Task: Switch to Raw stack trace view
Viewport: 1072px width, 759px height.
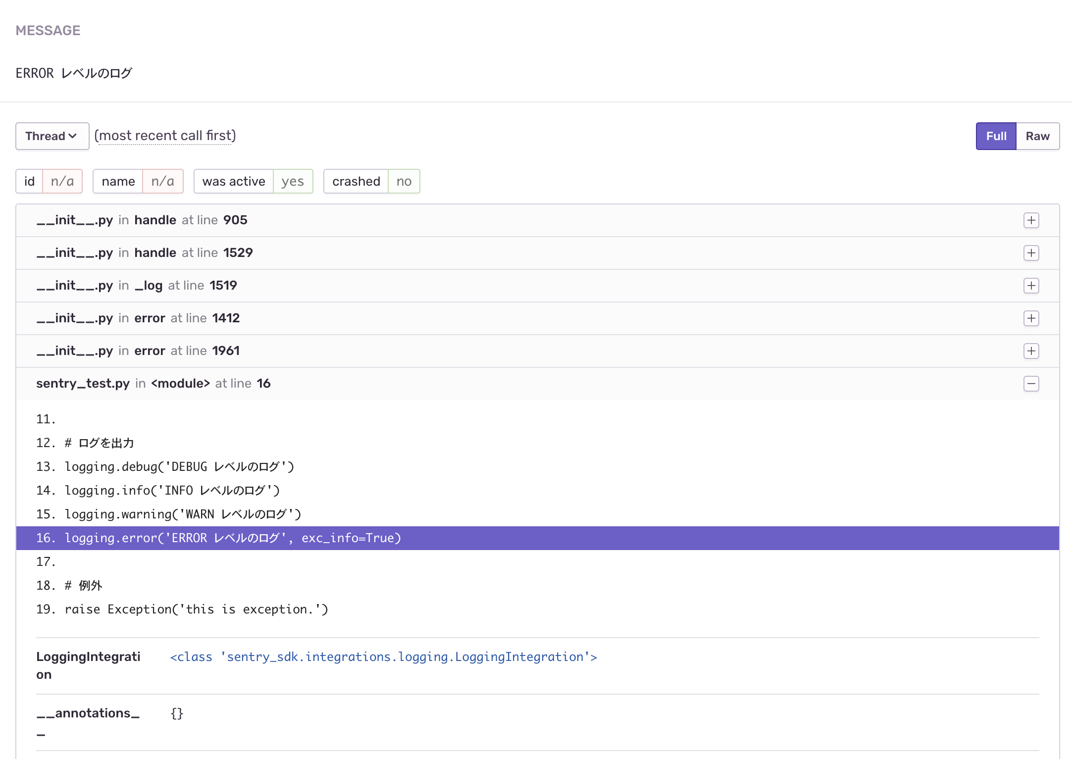Action: click(1037, 136)
